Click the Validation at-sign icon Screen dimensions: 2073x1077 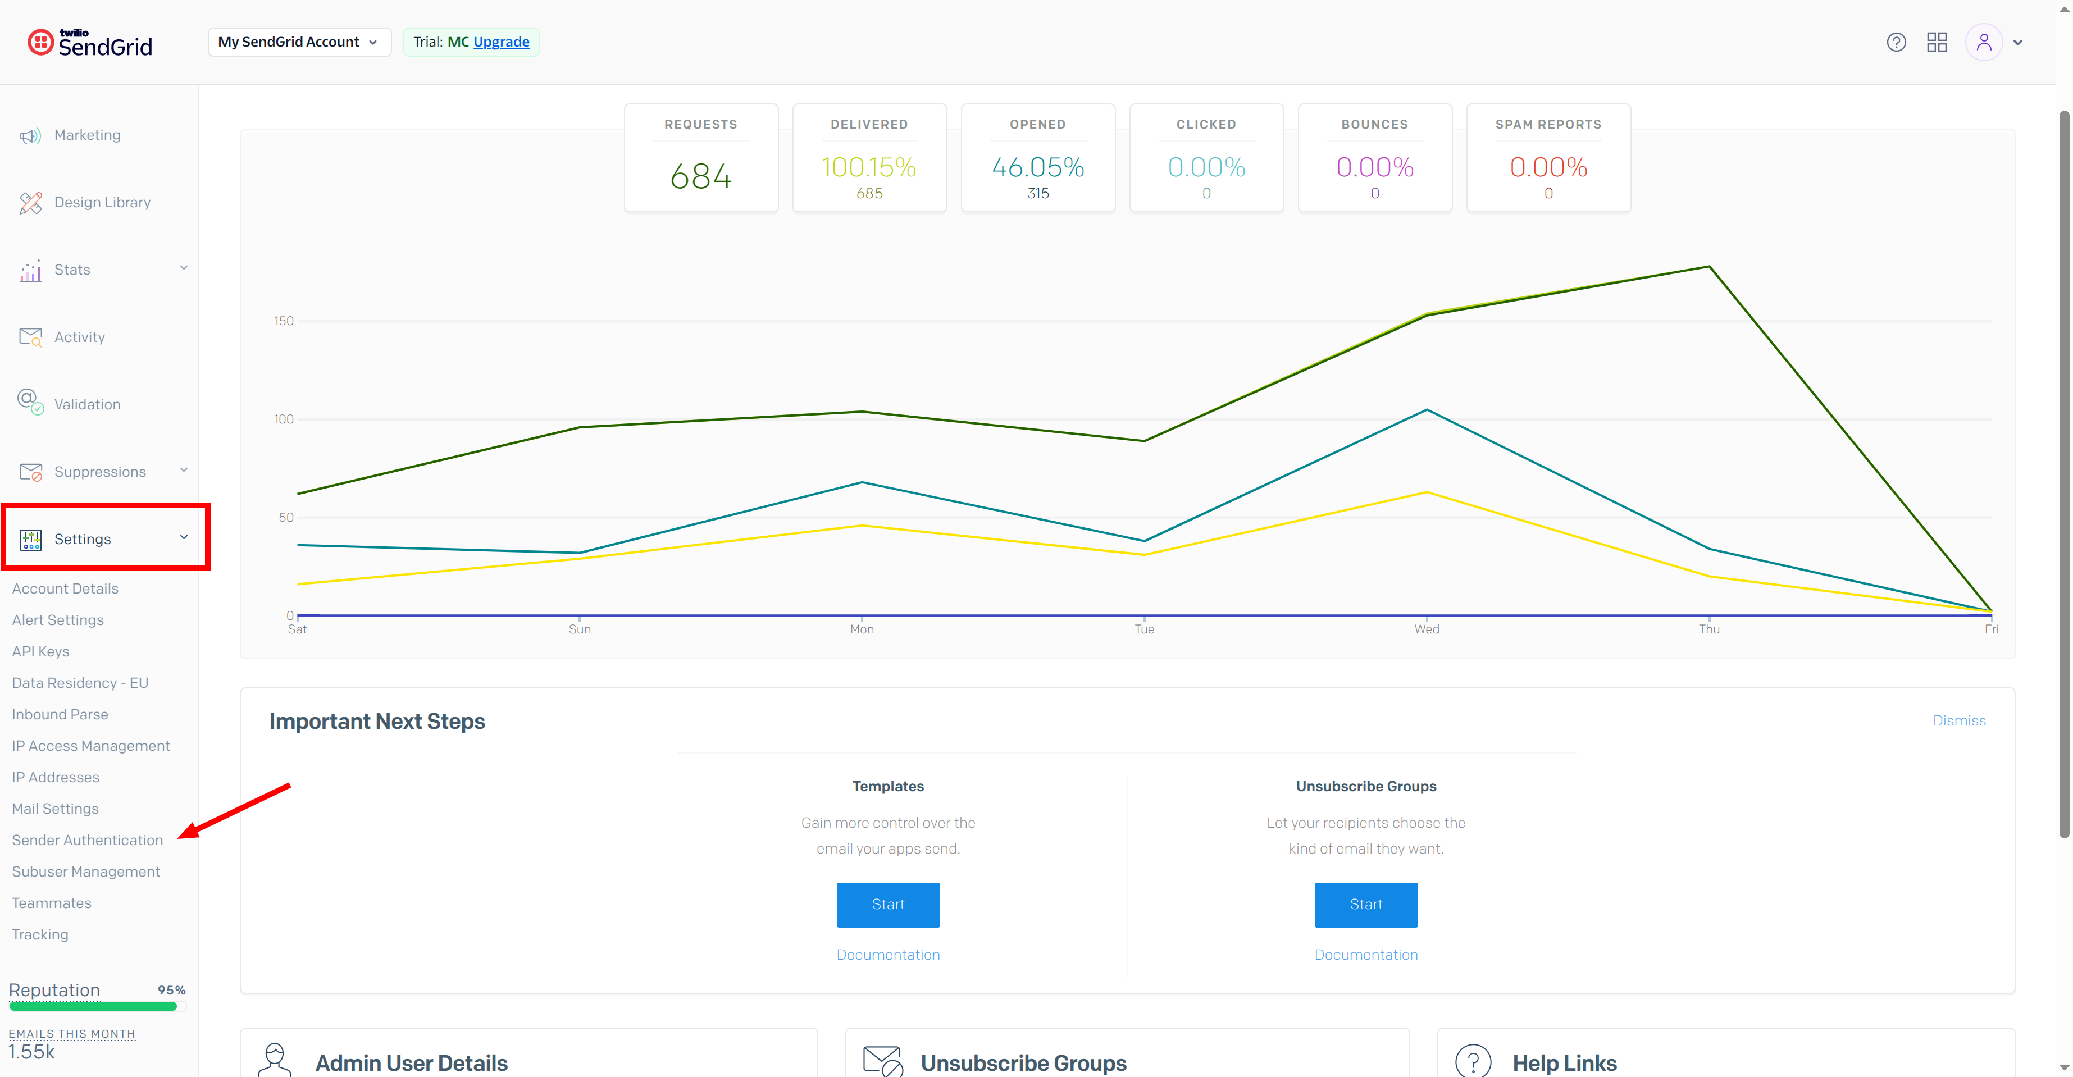tap(30, 402)
